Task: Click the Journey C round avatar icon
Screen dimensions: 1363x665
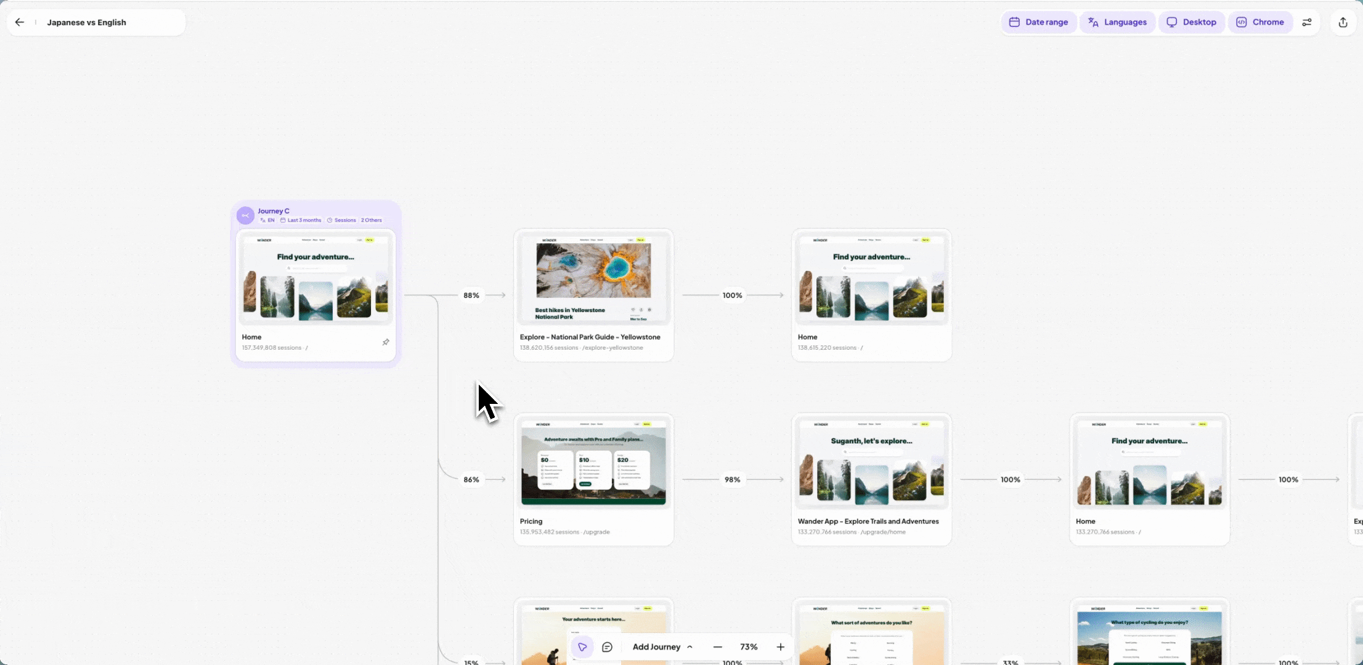Action: [245, 216]
